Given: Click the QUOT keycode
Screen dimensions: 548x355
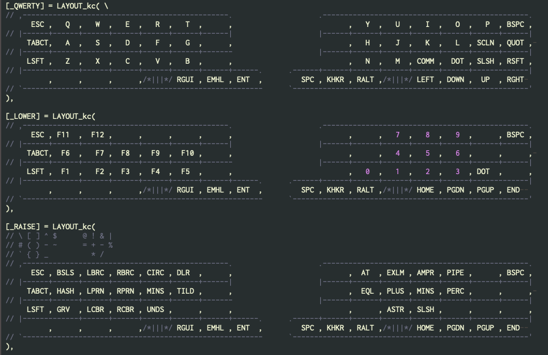Looking at the screenshot, I should tap(515, 43).
